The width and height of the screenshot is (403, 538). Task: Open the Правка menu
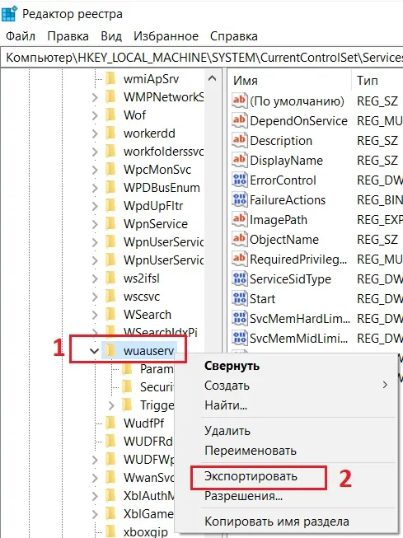(x=68, y=36)
